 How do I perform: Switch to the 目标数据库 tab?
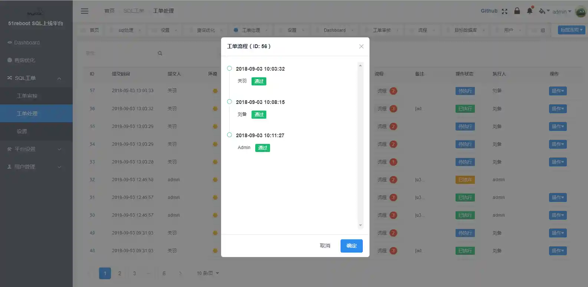pyautogui.click(x=466, y=30)
